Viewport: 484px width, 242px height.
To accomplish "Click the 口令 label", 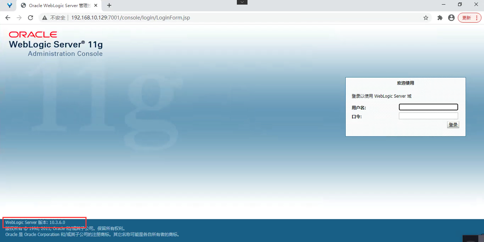I will (357, 117).
